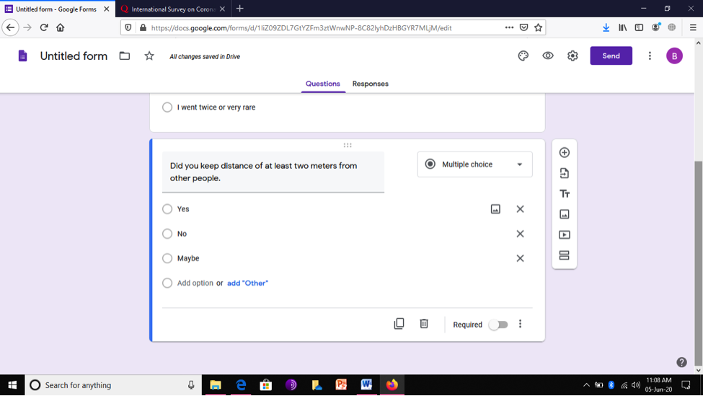The width and height of the screenshot is (703, 396).
Task: Open Microsoft Word from taskbar
Action: (x=366, y=385)
